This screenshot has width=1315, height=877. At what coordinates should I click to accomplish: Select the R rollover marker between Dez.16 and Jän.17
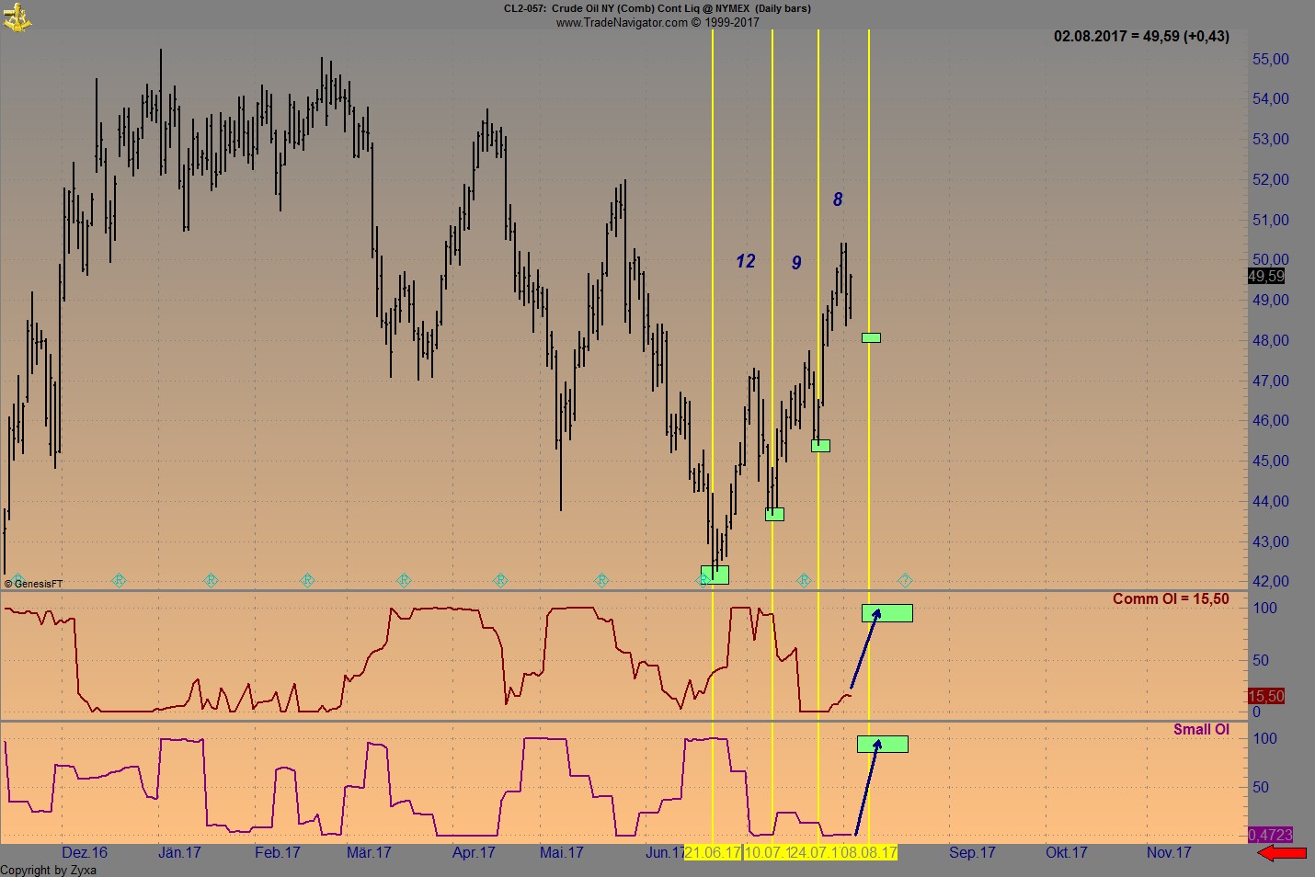pos(119,581)
